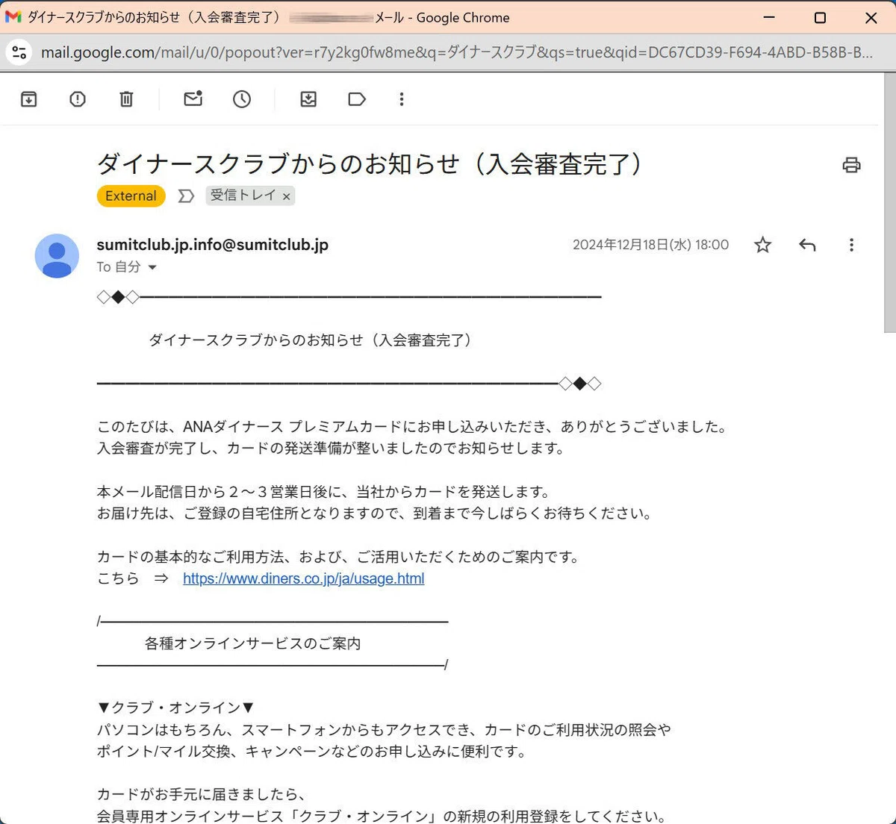The height and width of the screenshot is (824, 896).
Task: Close the Chrome popout window
Action: coord(871,17)
